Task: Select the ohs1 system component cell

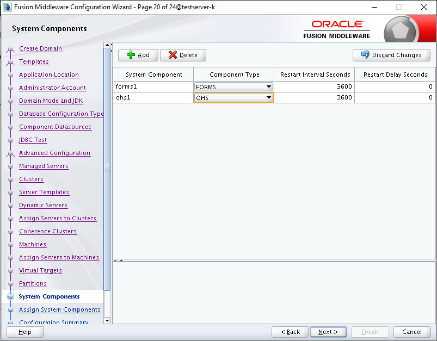Action: point(153,97)
